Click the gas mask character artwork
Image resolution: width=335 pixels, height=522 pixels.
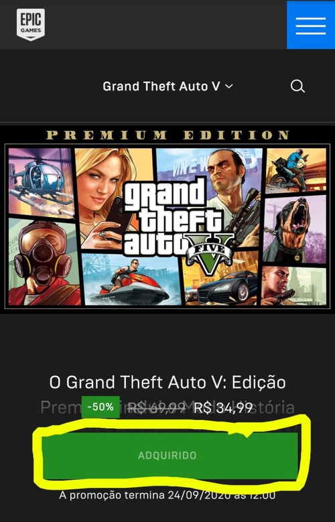(44, 262)
